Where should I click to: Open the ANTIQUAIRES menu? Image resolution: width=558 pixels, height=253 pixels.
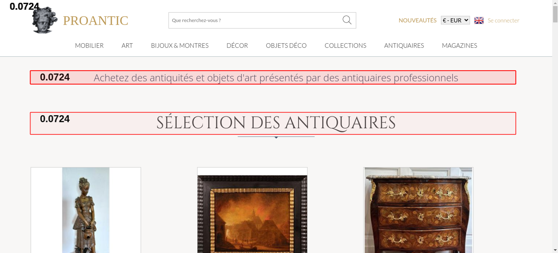(404, 45)
